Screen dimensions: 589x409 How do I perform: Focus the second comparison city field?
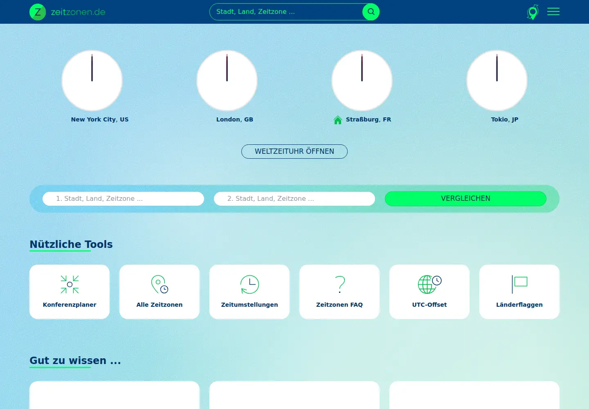[x=294, y=199]
